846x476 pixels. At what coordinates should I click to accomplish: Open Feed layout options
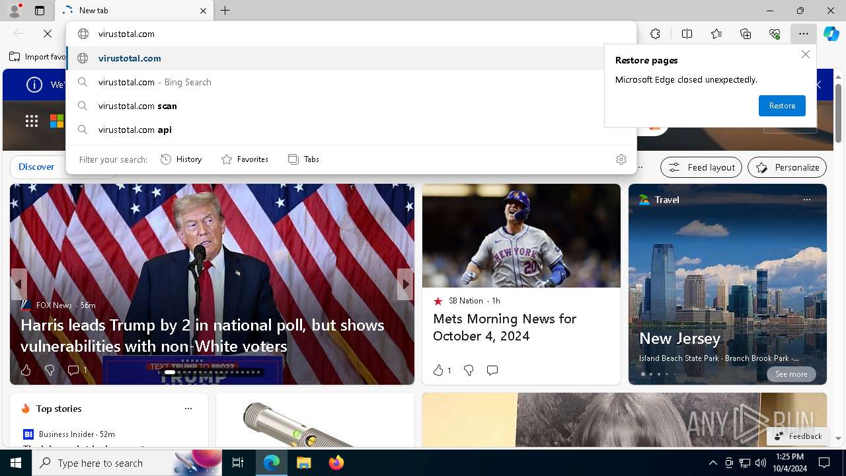coord(701,167)
